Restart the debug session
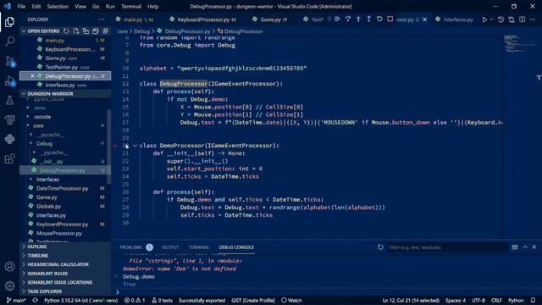542x305 pixels. (x=379, y=19)
